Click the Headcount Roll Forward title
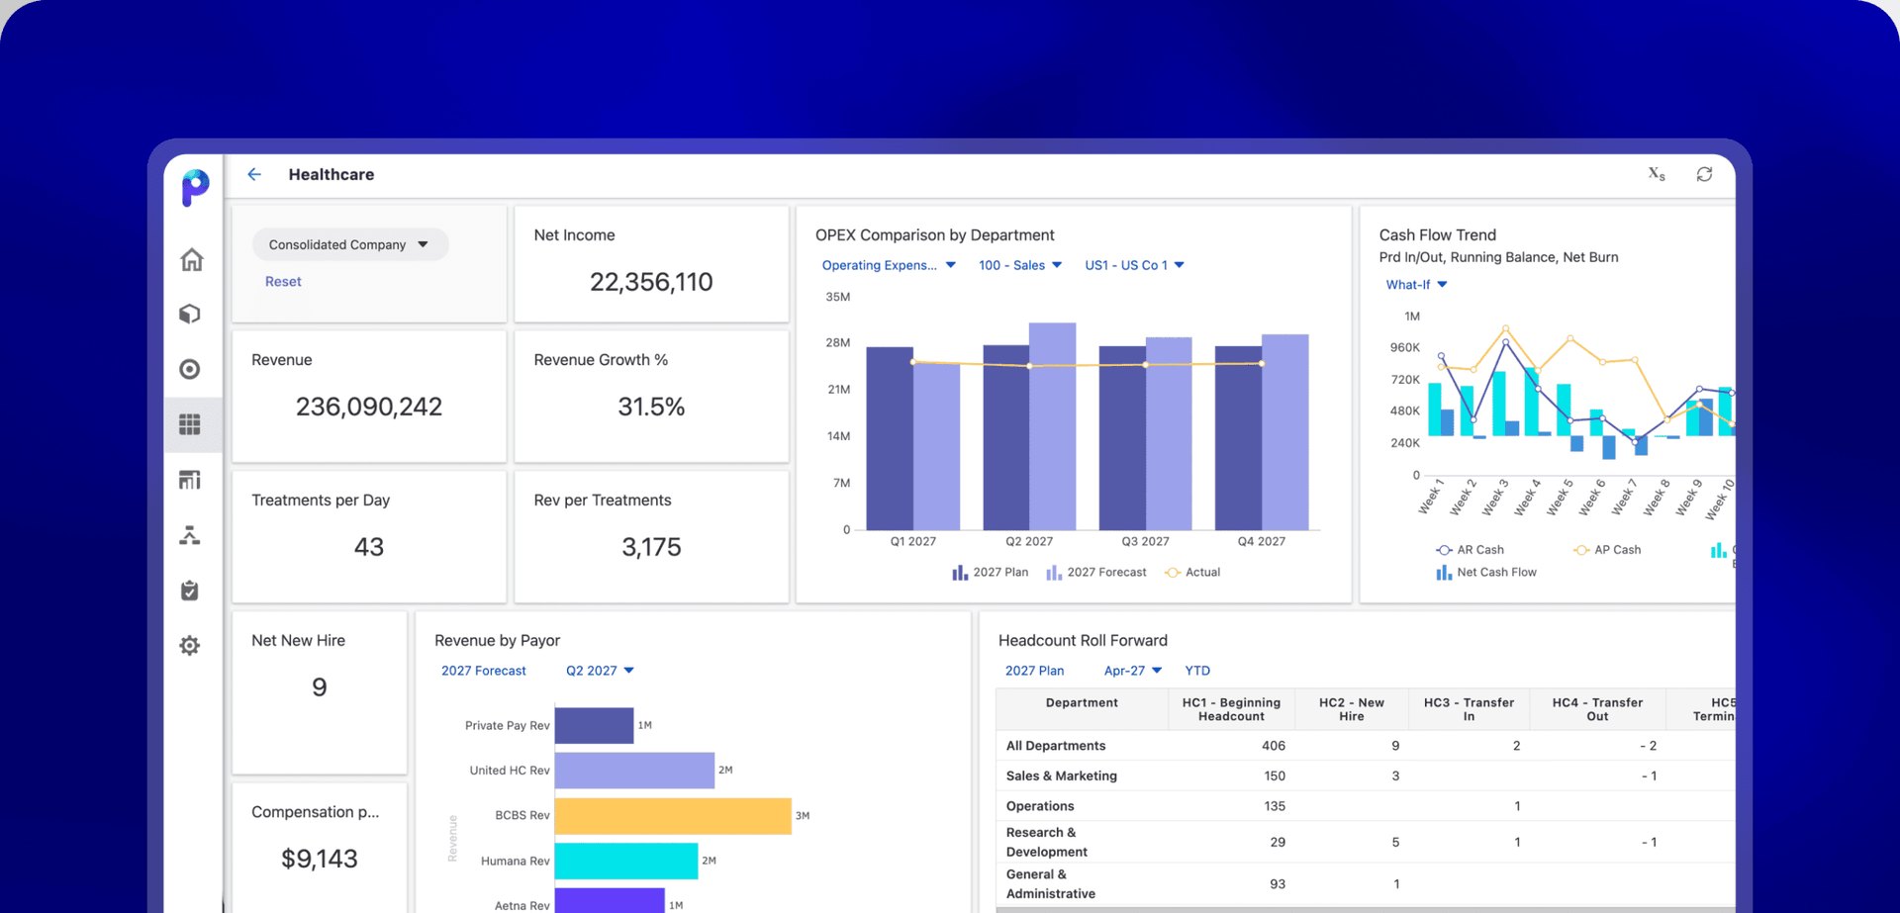The image size is (1900, 913). (x=1083, y=641)
